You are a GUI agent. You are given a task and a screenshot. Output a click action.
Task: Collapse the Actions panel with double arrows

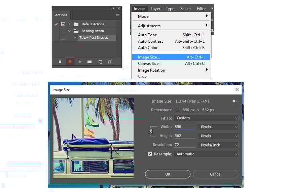point(112,8)
